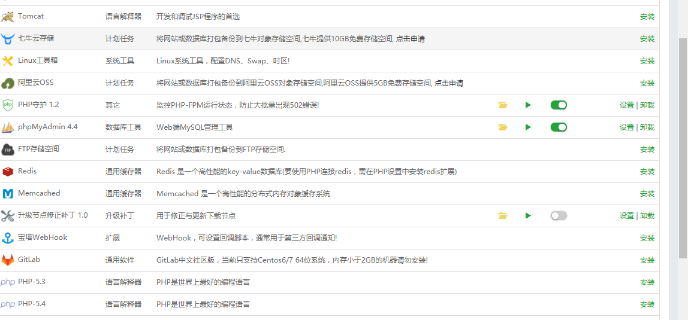The height and width of the screenshot is (320, 688).
Task: Click the PHP-5.3 php logo icon
Action: [x=7, y=282]
